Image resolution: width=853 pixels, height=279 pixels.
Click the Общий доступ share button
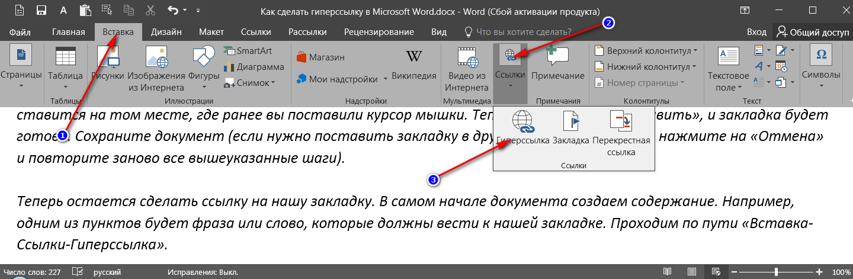[x=812, y=32]
